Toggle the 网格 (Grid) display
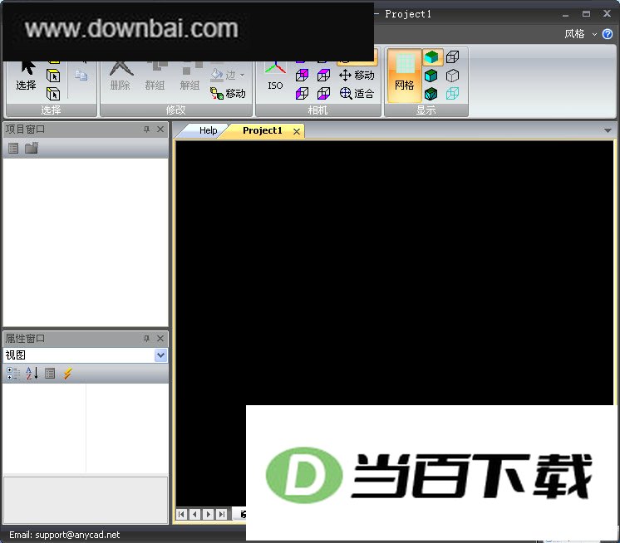Viewport: 620px width, 543px height. 404,76
